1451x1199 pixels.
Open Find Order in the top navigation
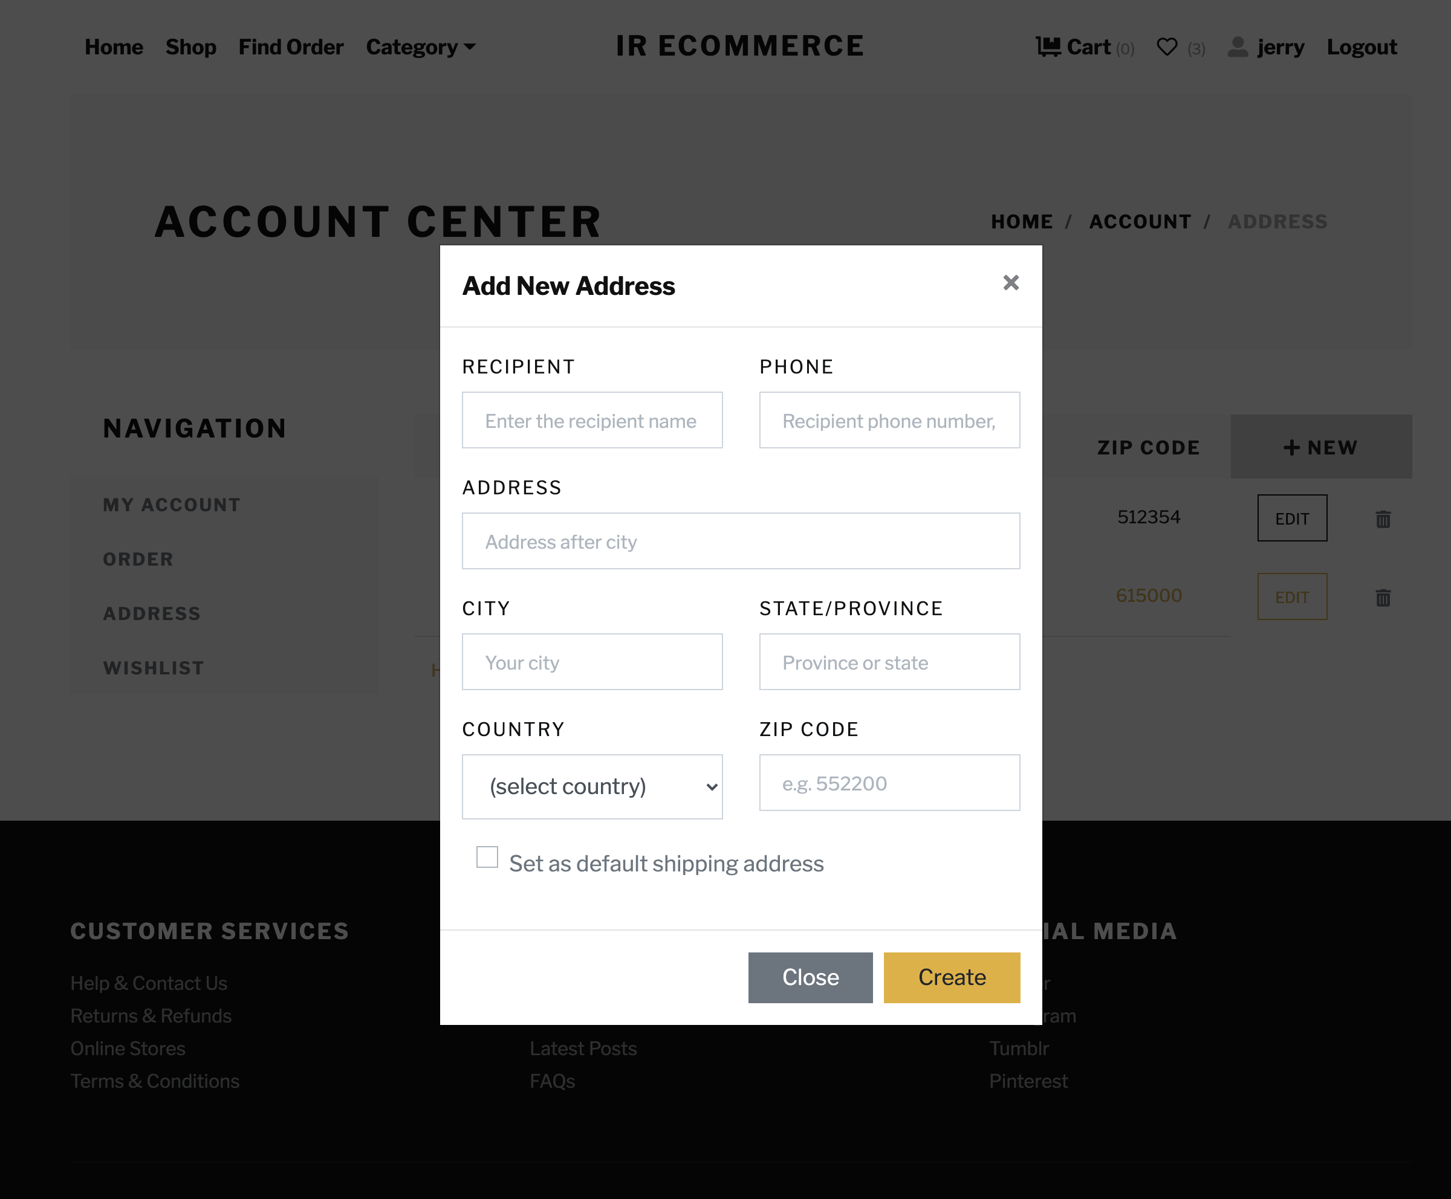coord(291,47)
